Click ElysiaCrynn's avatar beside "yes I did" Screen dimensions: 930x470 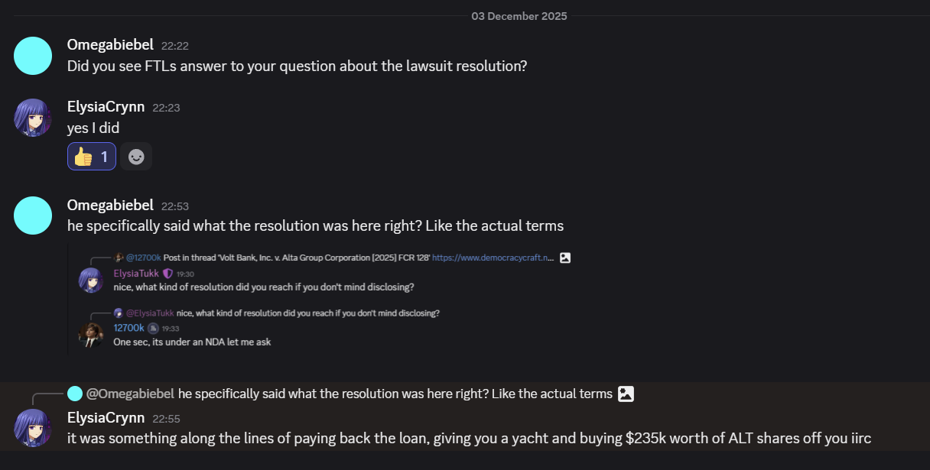pos(33,118)
